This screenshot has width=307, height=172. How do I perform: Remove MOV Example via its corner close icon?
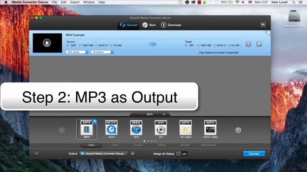click(x=269, y=33)
